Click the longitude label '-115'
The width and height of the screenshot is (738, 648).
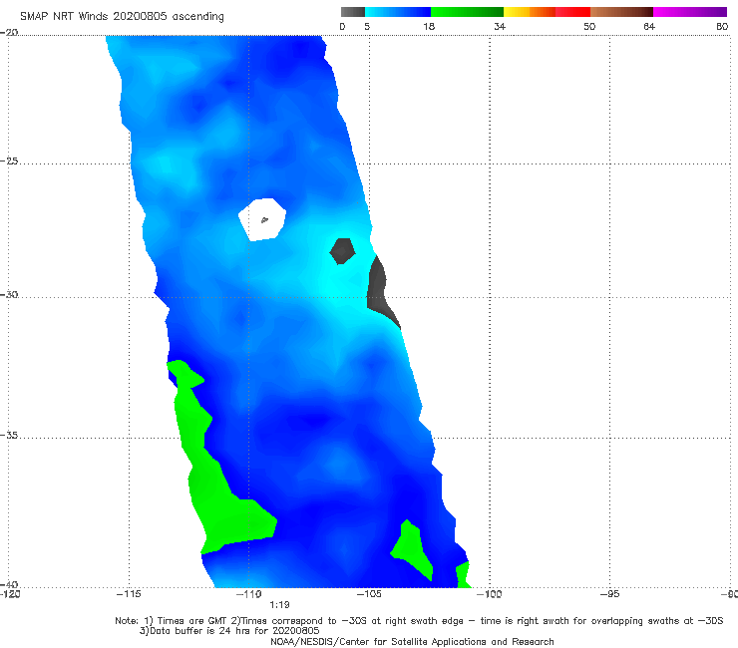129,594
